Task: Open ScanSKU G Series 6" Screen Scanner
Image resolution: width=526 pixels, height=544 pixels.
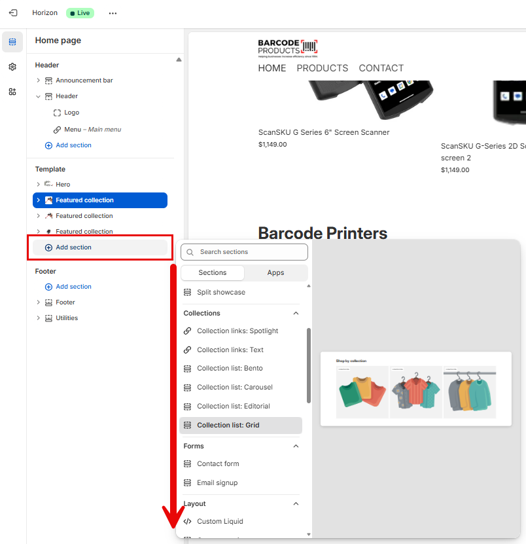Action: pyautogui.click(x=324, y=132)
